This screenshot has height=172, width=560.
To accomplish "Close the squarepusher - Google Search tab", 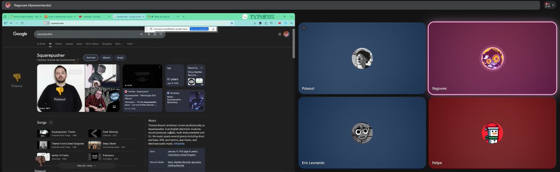I will point(144,16).
